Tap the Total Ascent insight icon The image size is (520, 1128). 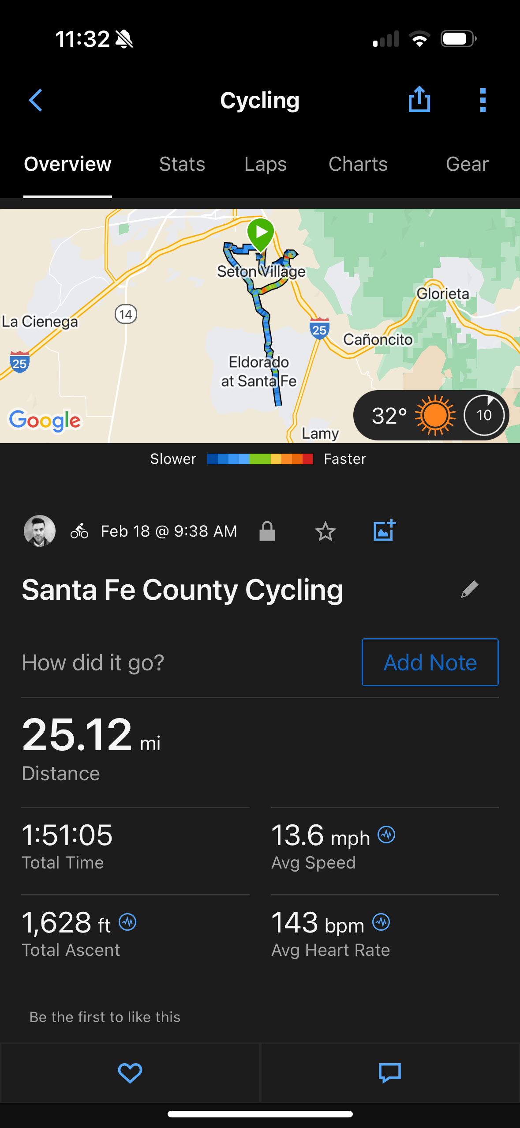(x=128, y=922)
